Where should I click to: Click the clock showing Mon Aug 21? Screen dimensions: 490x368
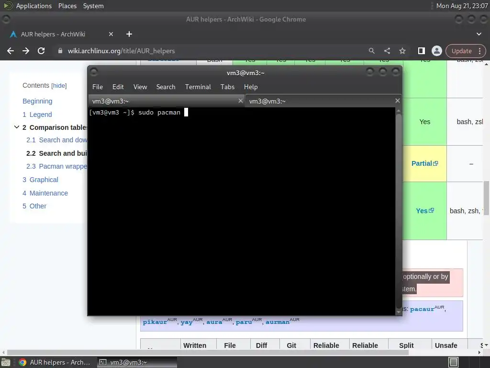tap(462, 6)
